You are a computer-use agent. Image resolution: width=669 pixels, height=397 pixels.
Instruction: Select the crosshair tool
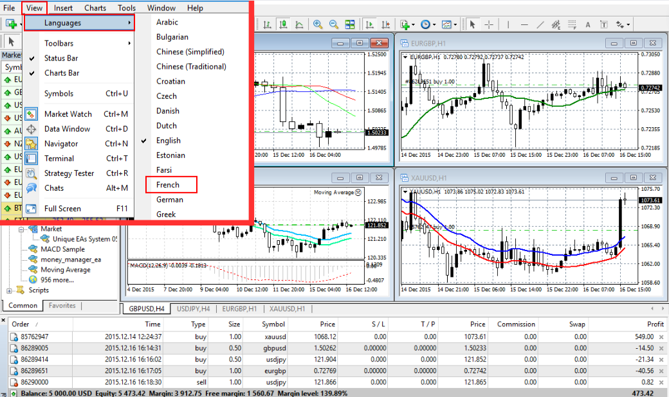(489, 24)
